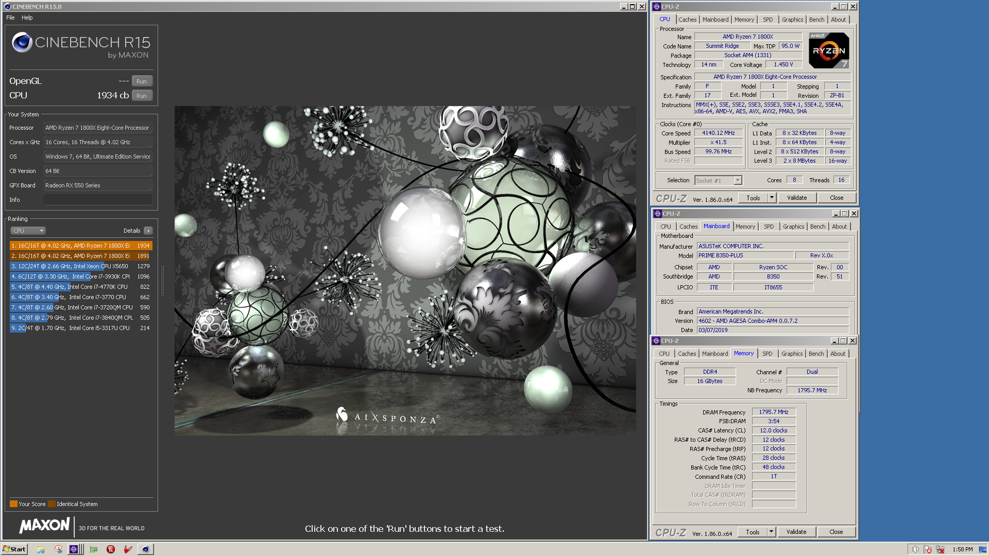
Task: Select the Cinebench taskbar button
Action: (146, 549)
